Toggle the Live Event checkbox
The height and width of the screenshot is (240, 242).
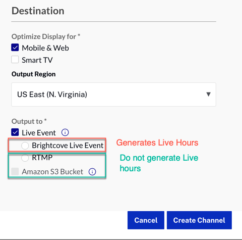point(15,132)
